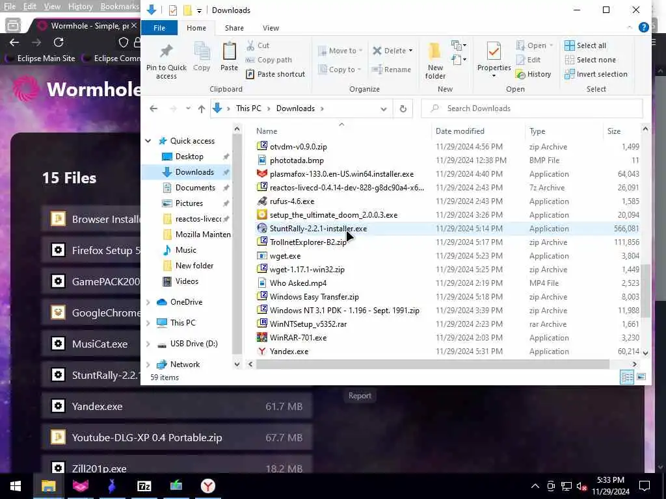Click the Search Downloads field

[x=532, y=109]
